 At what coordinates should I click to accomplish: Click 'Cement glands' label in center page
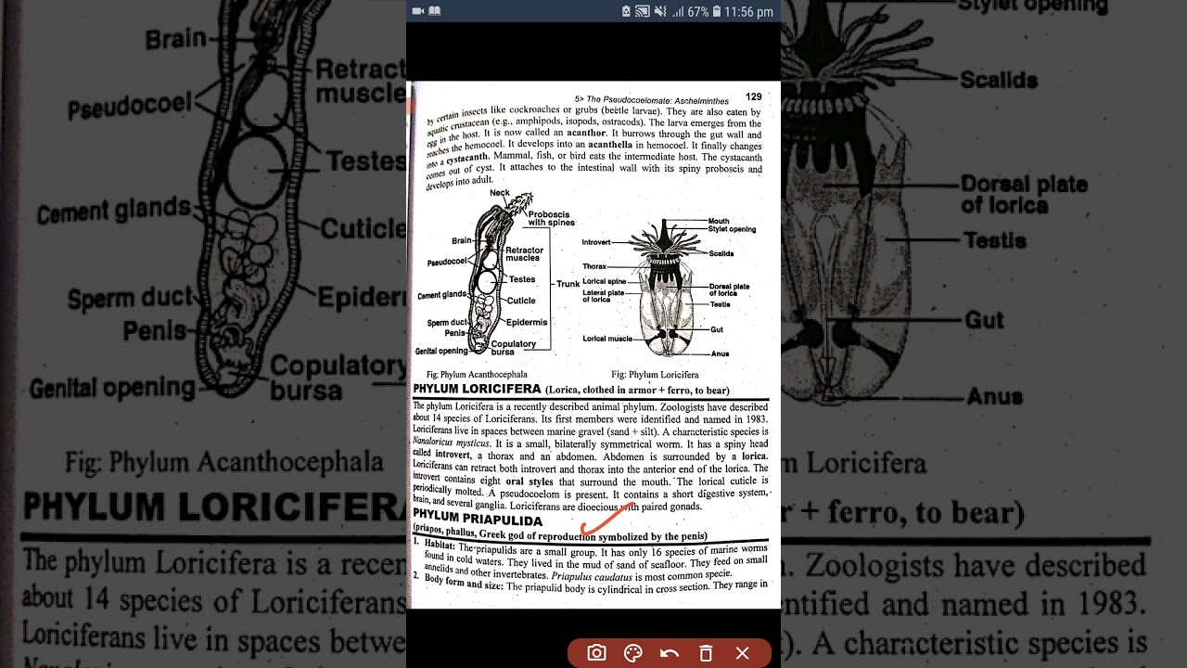(x=442, y=295)
